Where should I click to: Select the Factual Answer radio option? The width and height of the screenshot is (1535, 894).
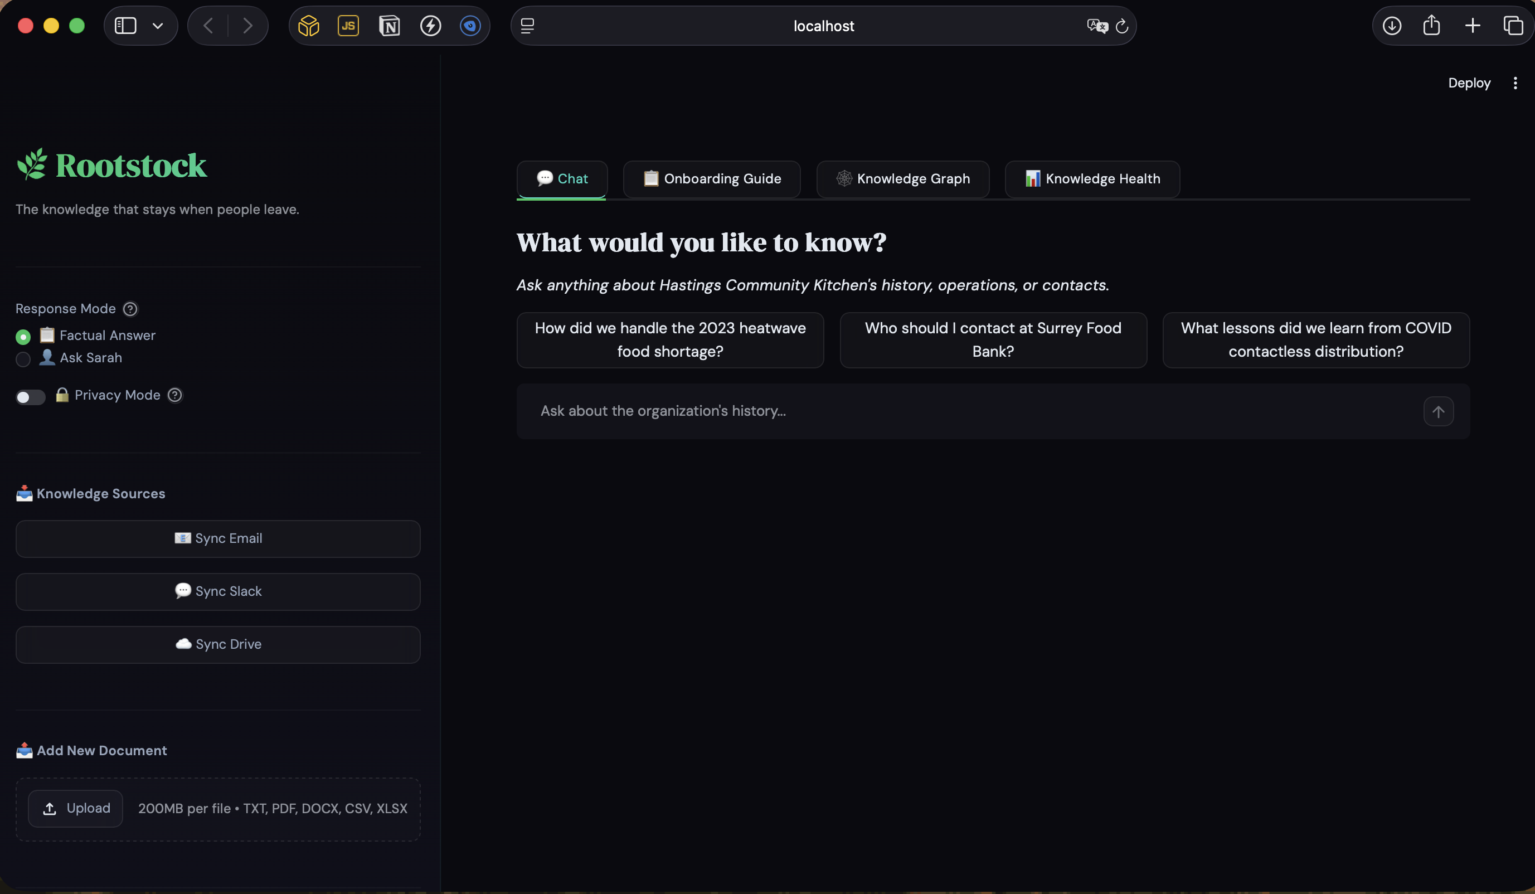click(23, 337)
